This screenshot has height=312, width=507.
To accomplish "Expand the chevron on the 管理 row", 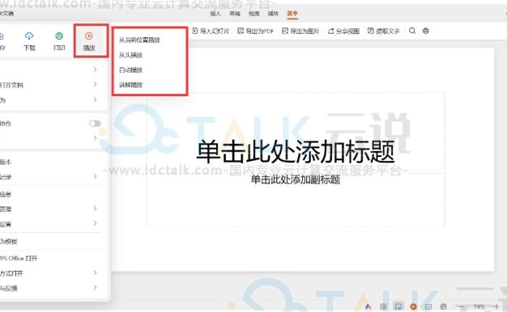I will point(95,209).
